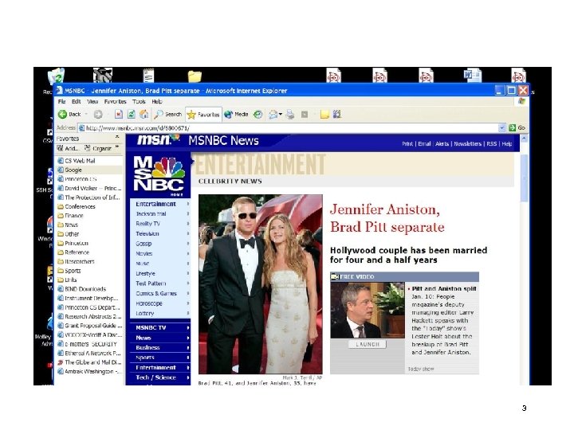Screen dimensions: 574x430
Task: Click the yellow folder desktop icon
Action: tap(195, 76)
